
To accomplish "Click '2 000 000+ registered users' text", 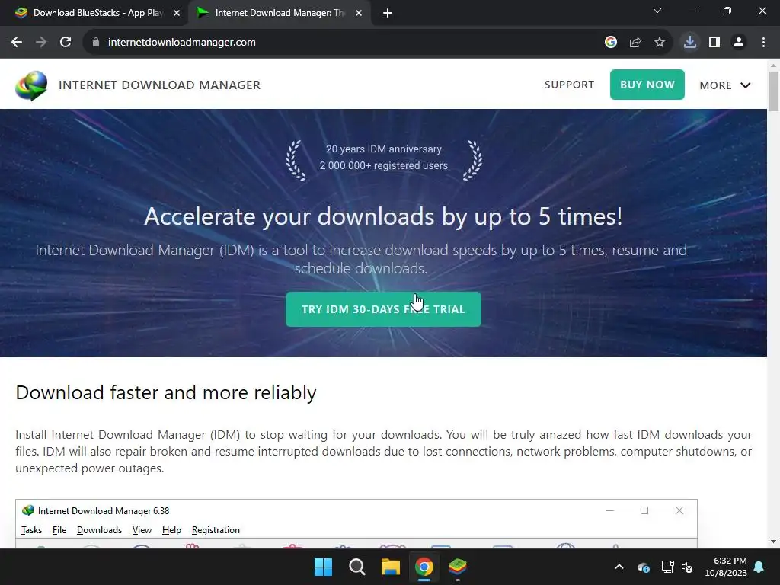I will (384, 165).
